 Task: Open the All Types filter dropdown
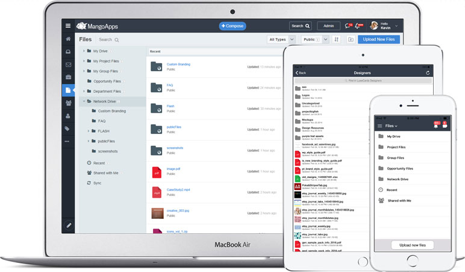(x=281, y=39)
